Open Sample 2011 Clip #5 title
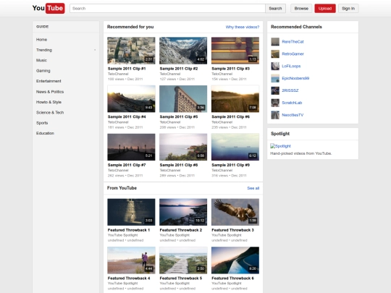The height and width of the screenshot is (293, 391). point(179,117)
